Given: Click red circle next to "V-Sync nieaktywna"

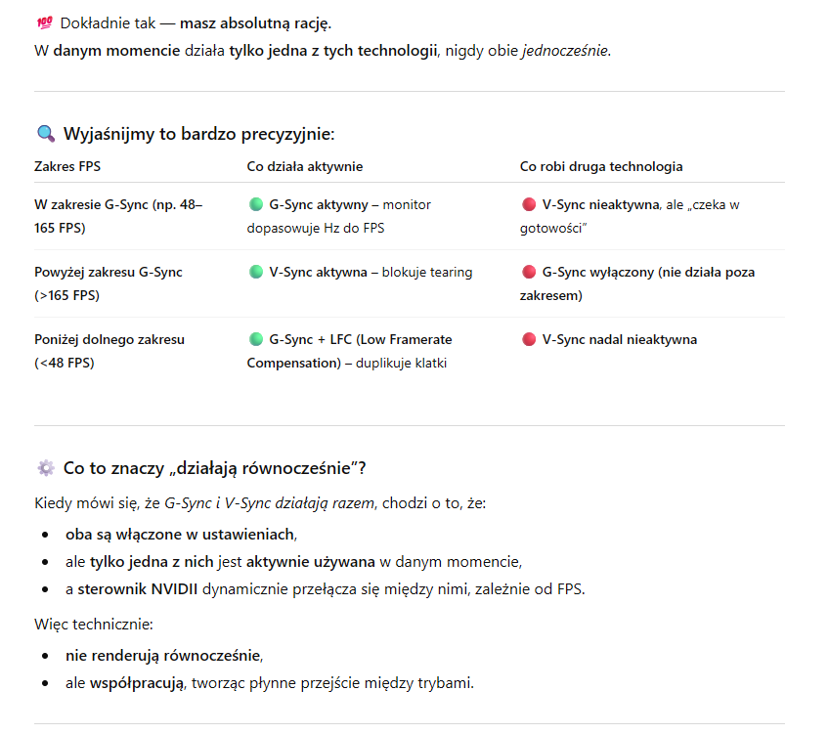Looking at the screenshot, I should (529, 205).
